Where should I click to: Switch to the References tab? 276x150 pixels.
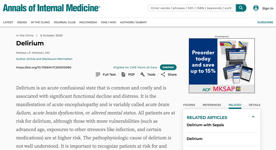click(212, 105)
